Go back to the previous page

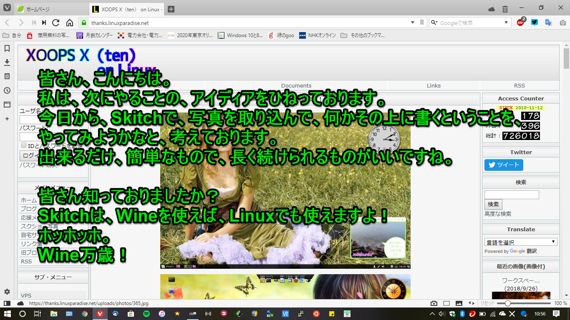[8, 22]
